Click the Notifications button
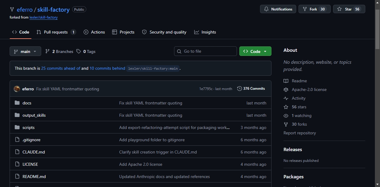 (278, 9)
